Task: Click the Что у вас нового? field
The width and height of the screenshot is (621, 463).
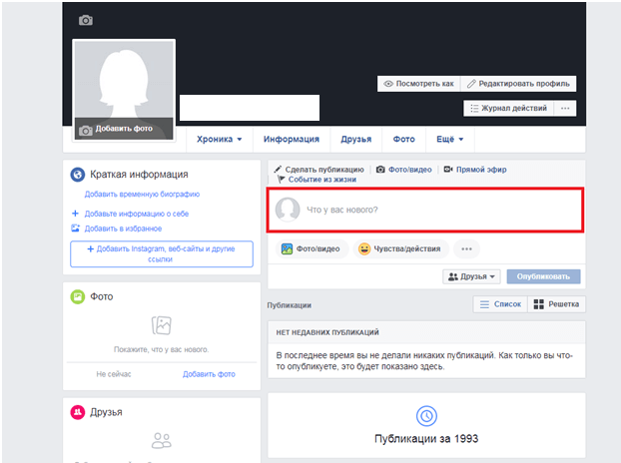Action: [x=426, y=210]
